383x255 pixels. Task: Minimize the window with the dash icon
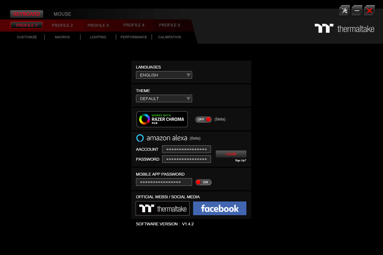(x=357, y=11)
